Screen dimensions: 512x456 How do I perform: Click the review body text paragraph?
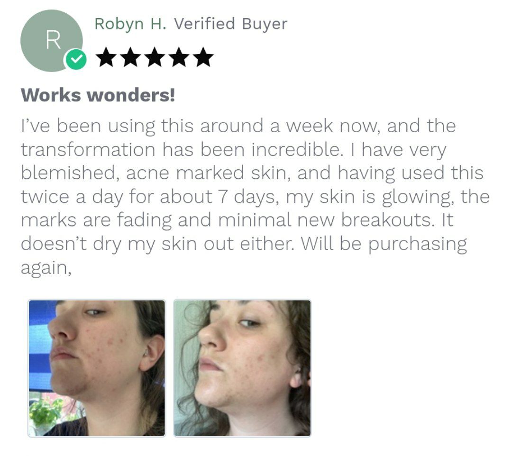[255, 197]
